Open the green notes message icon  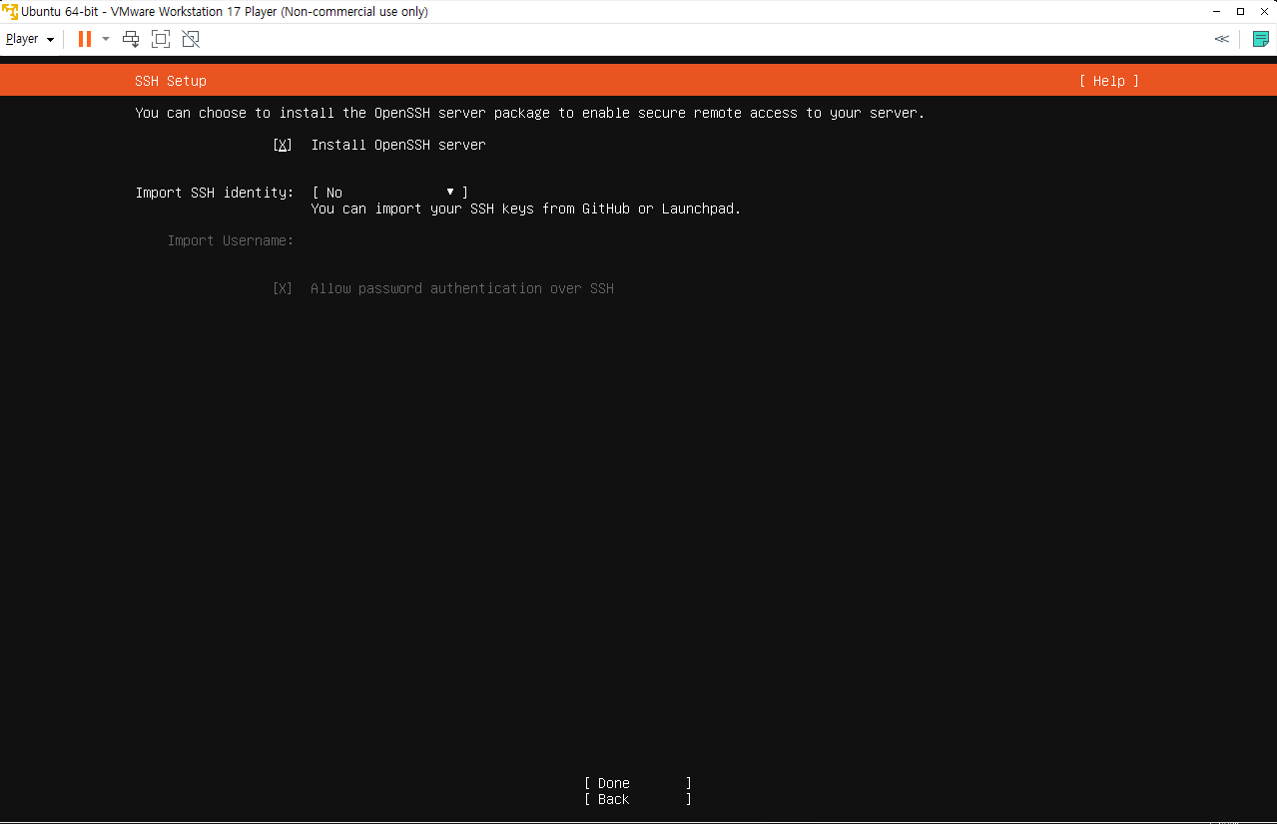tap(1260, 39)
